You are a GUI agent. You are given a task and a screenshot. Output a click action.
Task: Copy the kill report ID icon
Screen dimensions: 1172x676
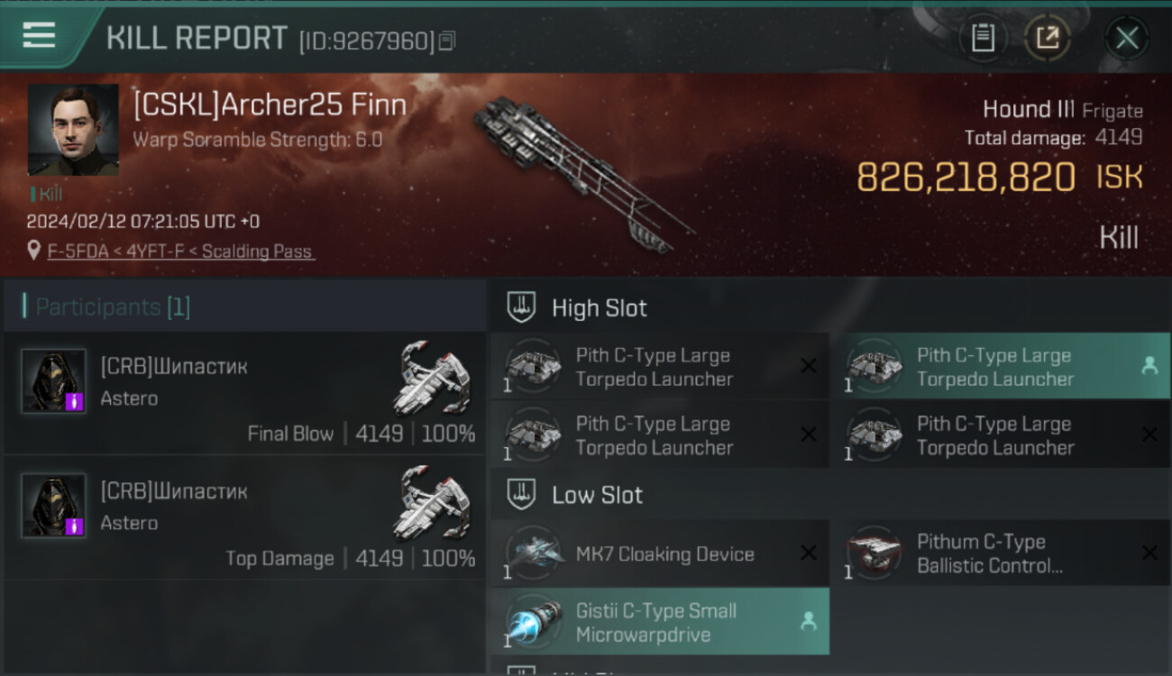tap(447, 41)
